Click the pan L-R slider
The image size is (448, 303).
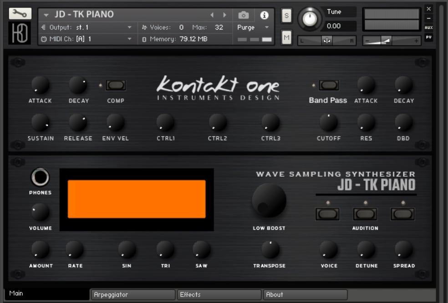[x=327, y=41]
